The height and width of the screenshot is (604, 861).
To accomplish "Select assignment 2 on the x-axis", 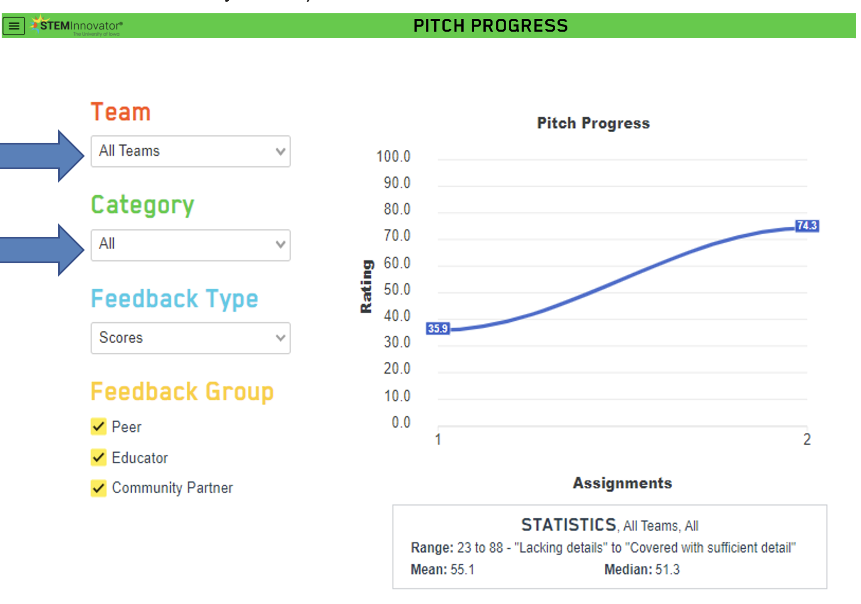I will click(x=807, y=439).
